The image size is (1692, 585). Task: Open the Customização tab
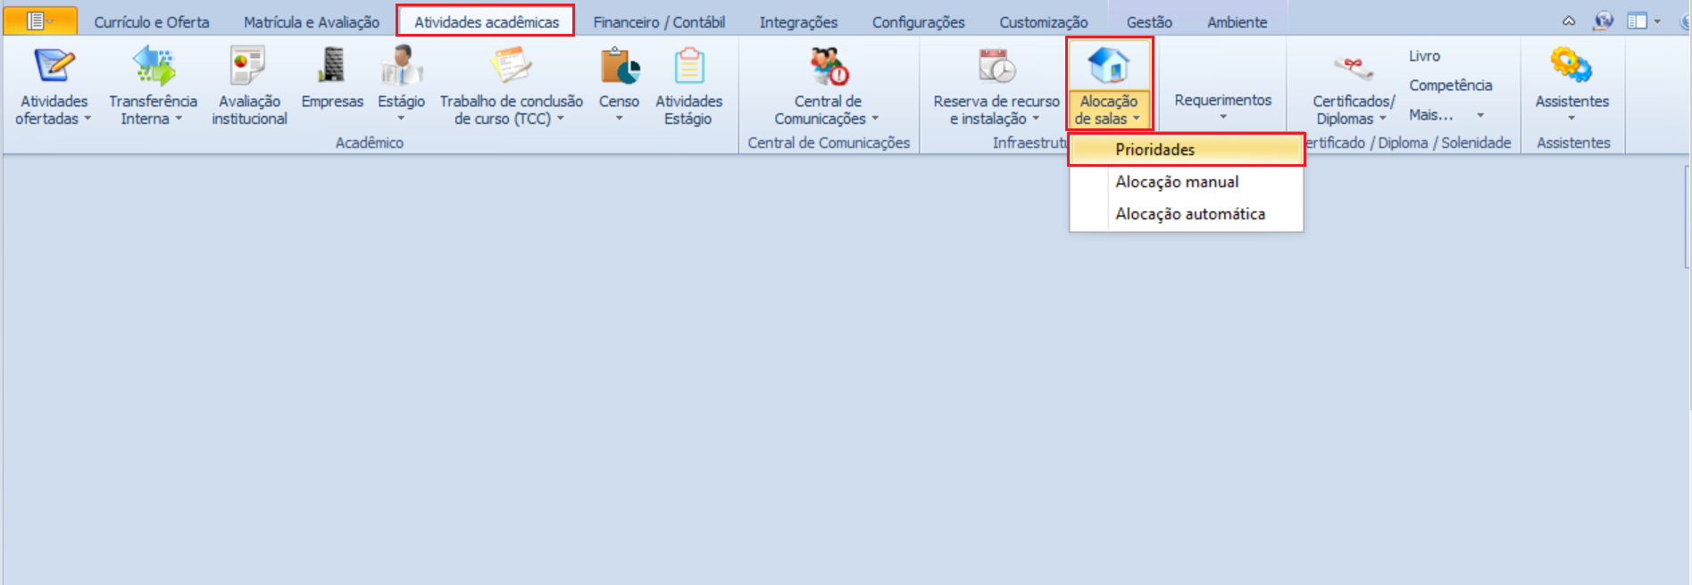1043,22
